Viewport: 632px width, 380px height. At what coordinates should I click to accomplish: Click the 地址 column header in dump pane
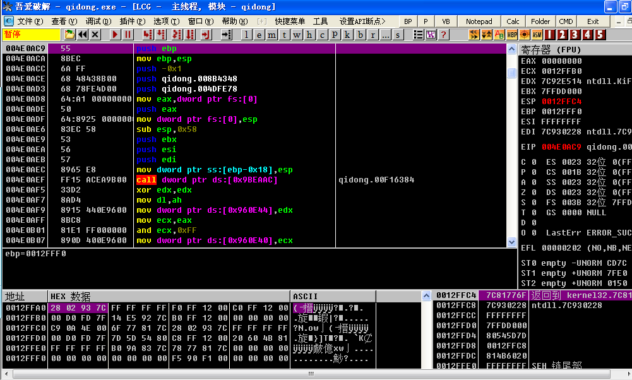(x=25, y=297)
